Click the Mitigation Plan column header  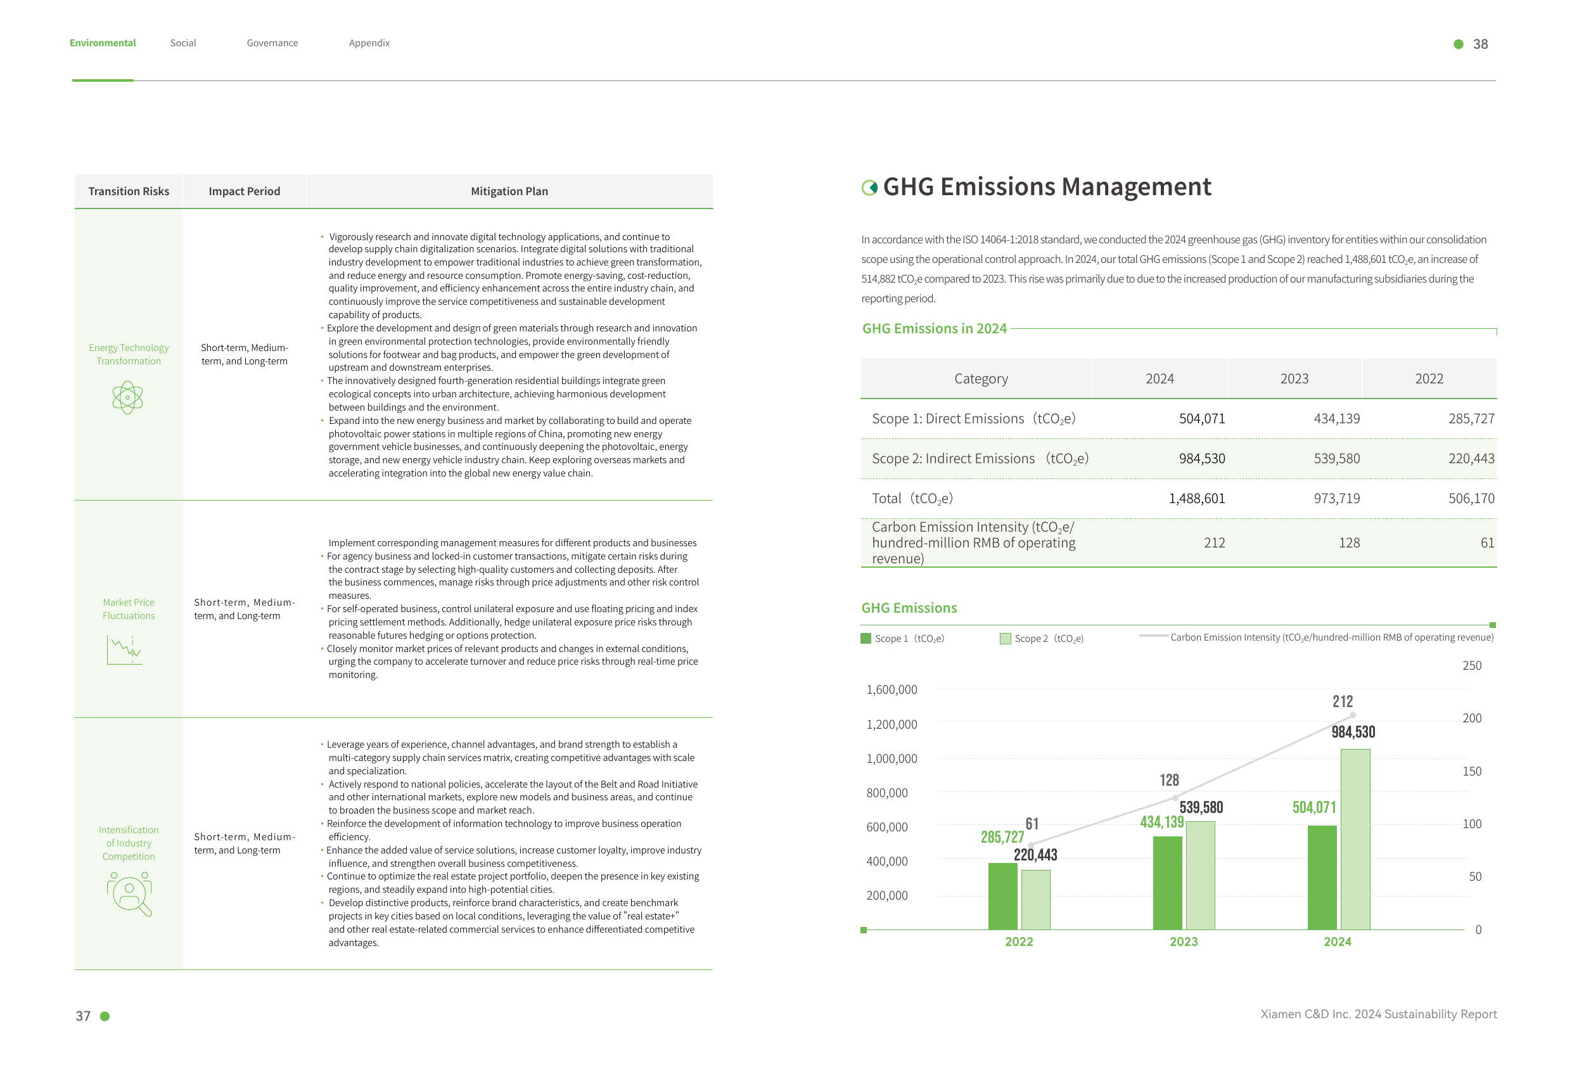pos(509,191)
